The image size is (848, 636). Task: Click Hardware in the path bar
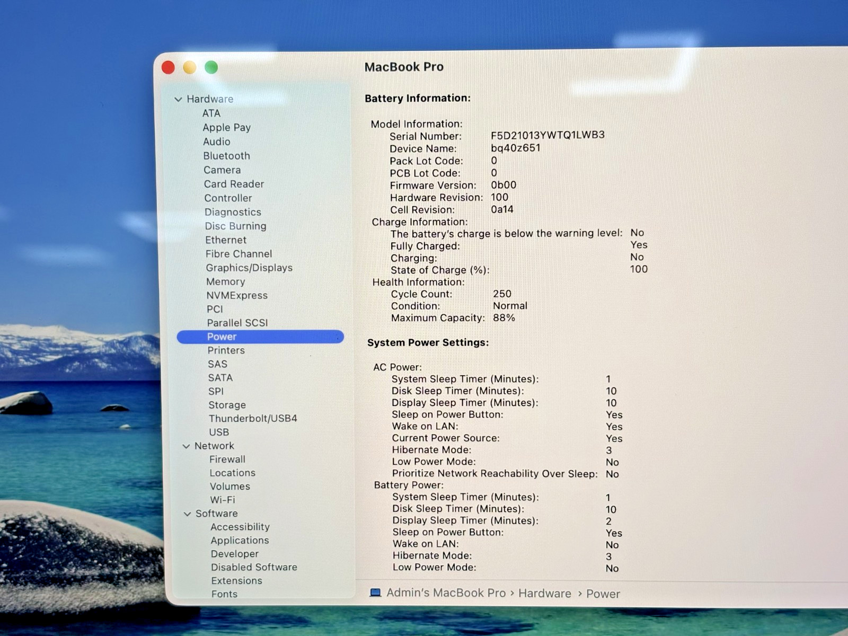point(545,593)
